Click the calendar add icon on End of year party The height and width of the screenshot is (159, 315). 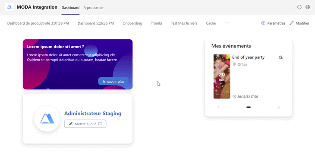(280, 57)
